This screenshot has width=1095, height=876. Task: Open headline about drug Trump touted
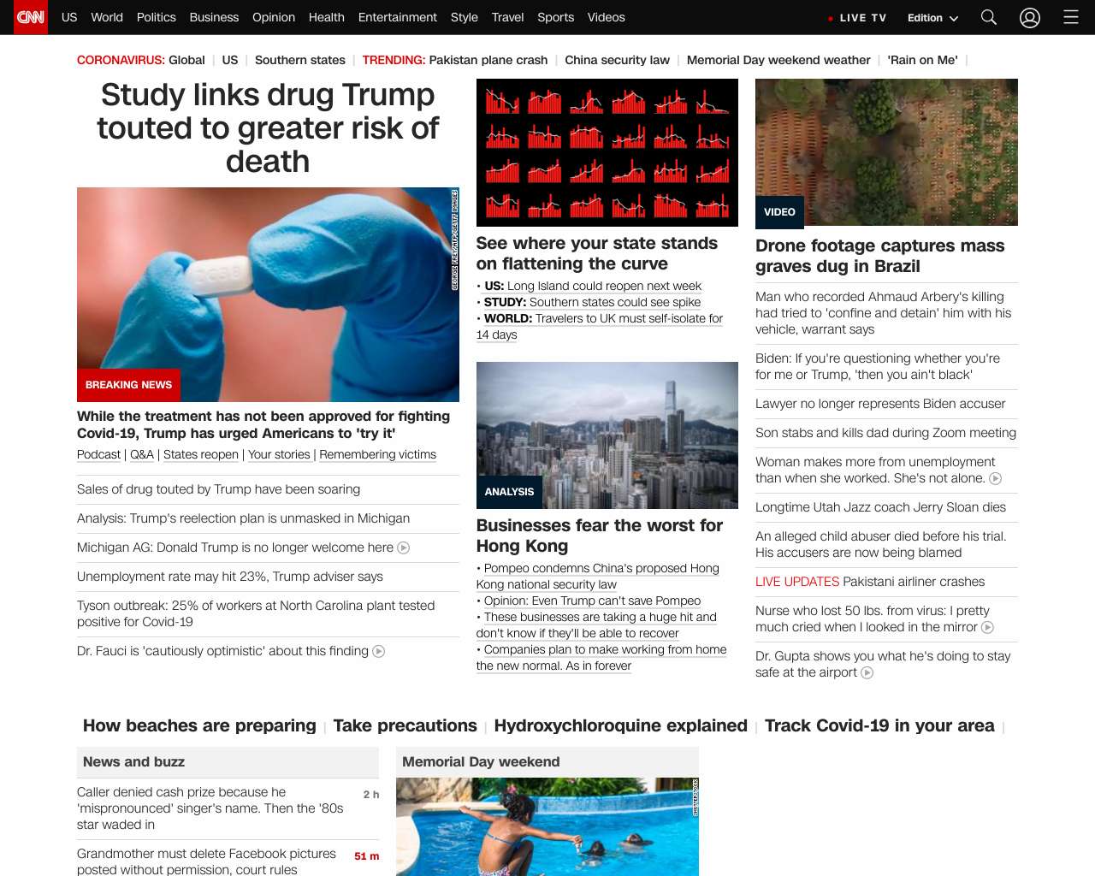point(268,128)
